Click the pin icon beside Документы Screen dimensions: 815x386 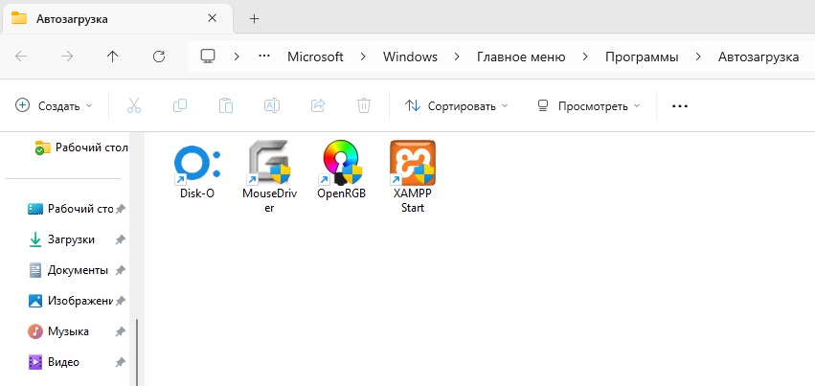[x=120, y=270]
